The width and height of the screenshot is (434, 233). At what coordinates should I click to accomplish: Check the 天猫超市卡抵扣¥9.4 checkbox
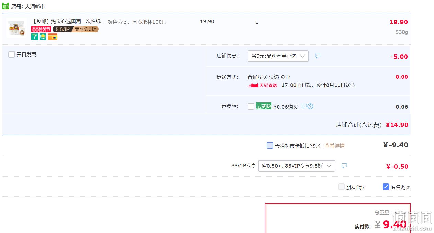270,145
